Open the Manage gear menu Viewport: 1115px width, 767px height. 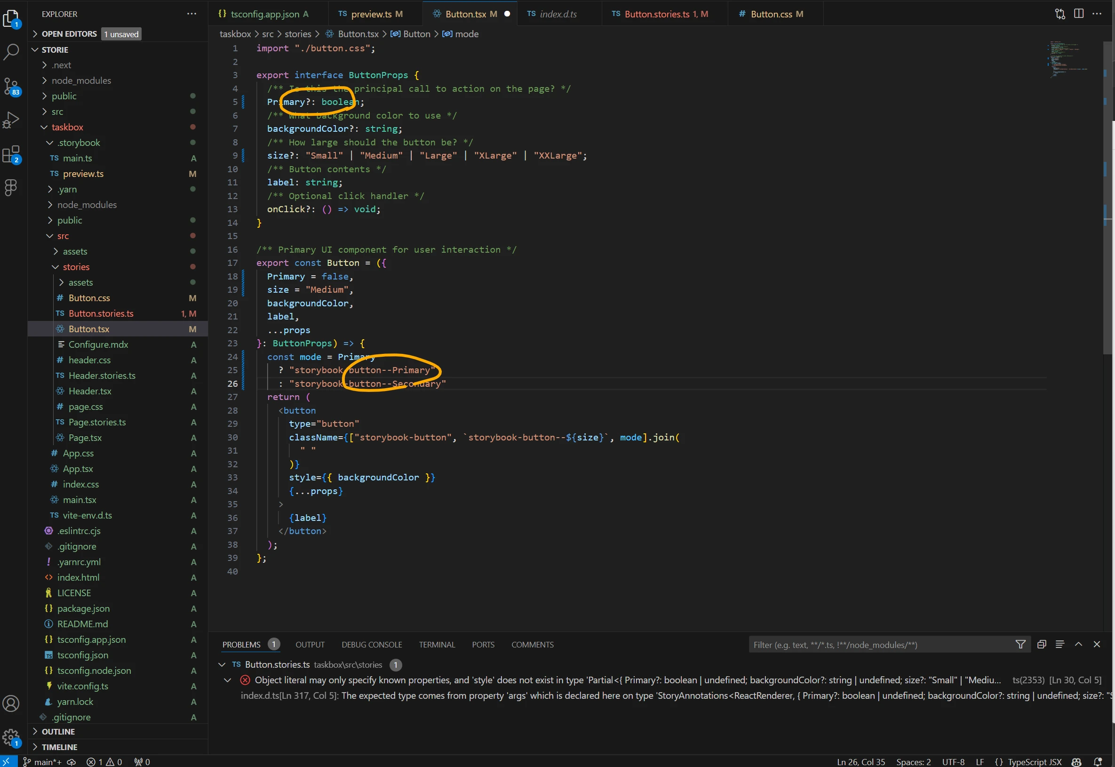(11, 737)
